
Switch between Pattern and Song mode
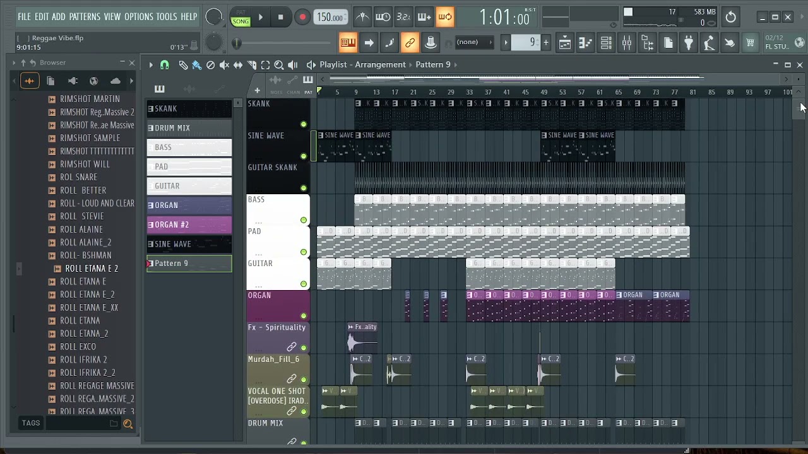(241, 17)
